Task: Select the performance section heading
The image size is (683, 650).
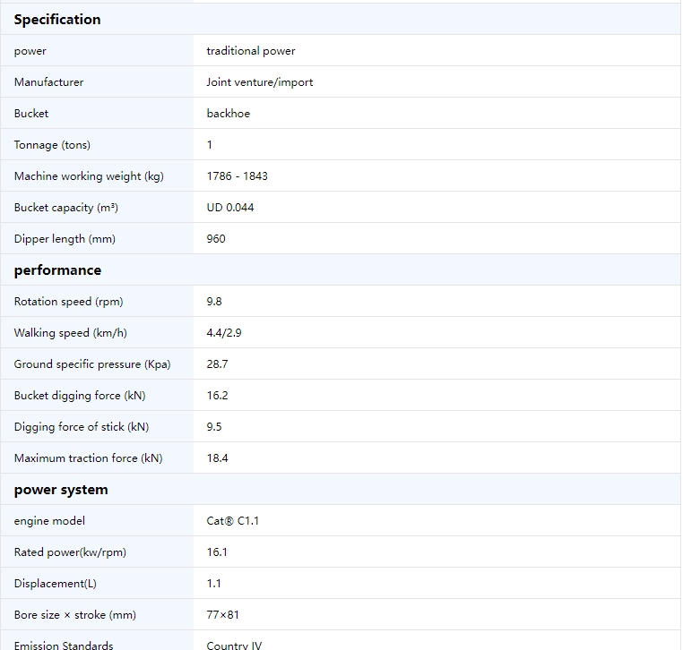Action: tap(57, 269)
